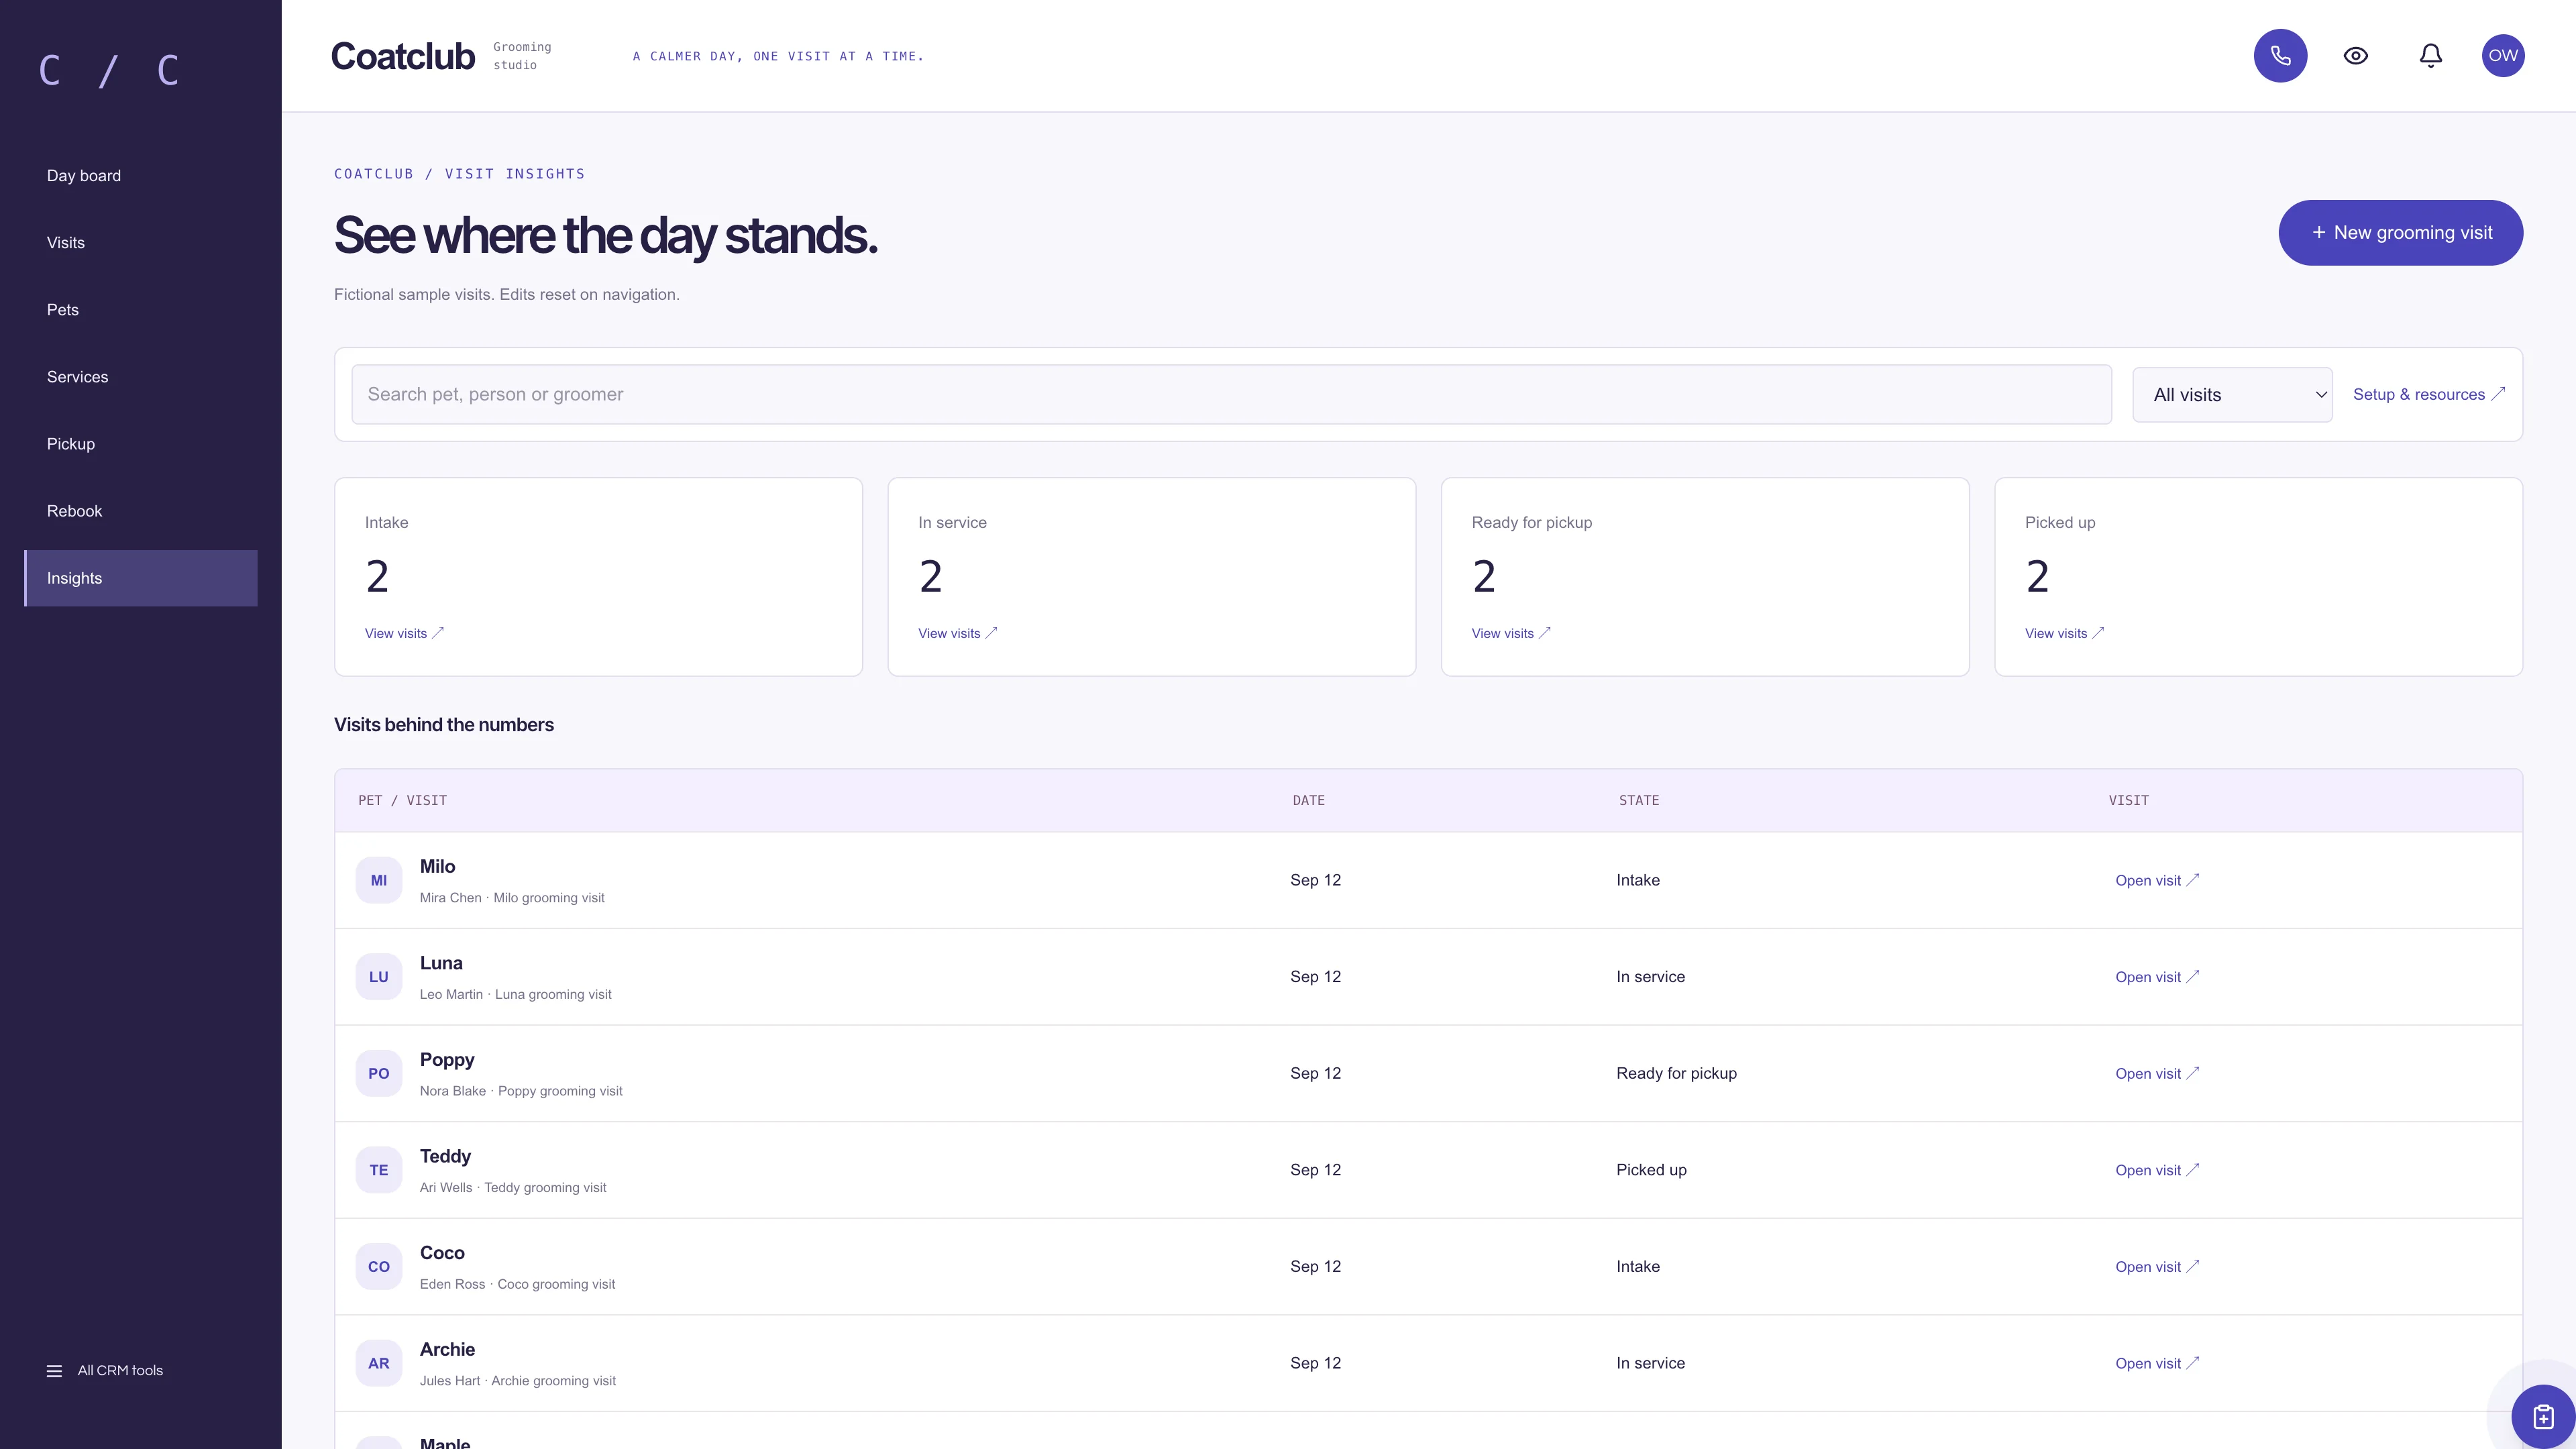Focus the search pet, person or groomer field

pyautogui.click(x=1231, y=394)
